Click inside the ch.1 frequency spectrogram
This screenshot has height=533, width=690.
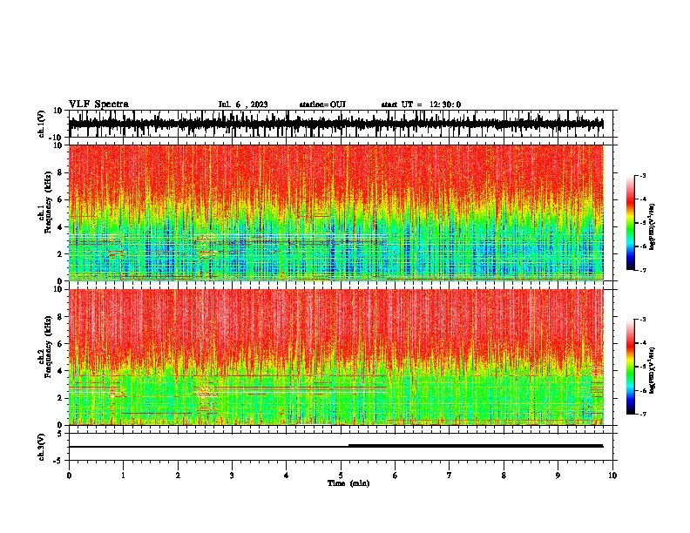point(335,213)
